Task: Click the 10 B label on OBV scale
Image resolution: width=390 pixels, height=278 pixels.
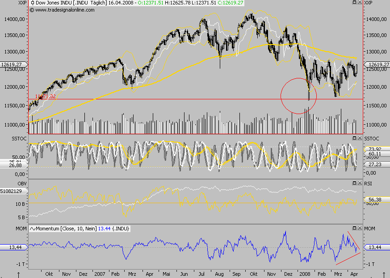Action: coord(20,204)
